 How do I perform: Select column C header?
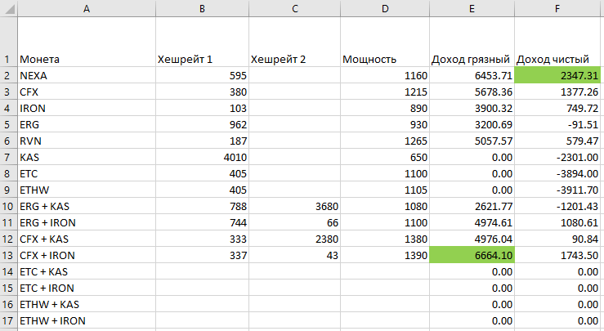295,8
